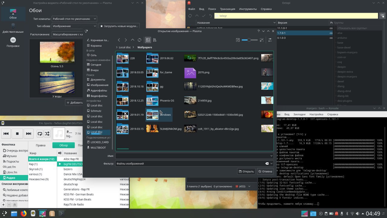Select arduino group in Octopi
The image size is (387, 218).
pos(342,38)
